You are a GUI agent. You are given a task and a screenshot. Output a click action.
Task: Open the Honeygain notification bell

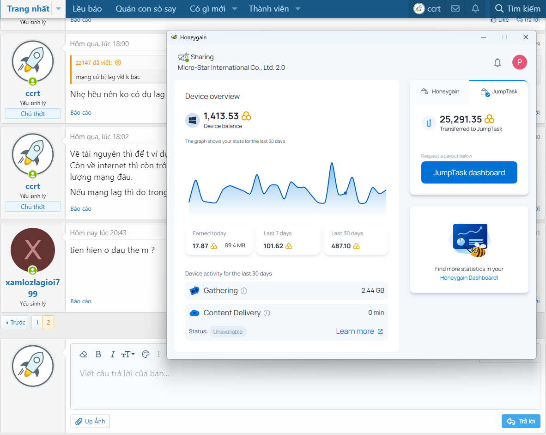497,62
